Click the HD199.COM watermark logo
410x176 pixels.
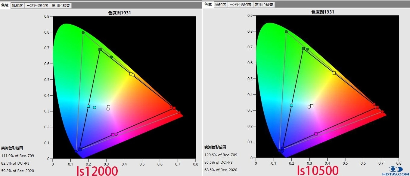coord(396,171)
